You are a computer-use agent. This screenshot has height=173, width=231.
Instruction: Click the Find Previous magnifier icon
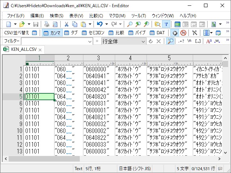coord(147,24)
